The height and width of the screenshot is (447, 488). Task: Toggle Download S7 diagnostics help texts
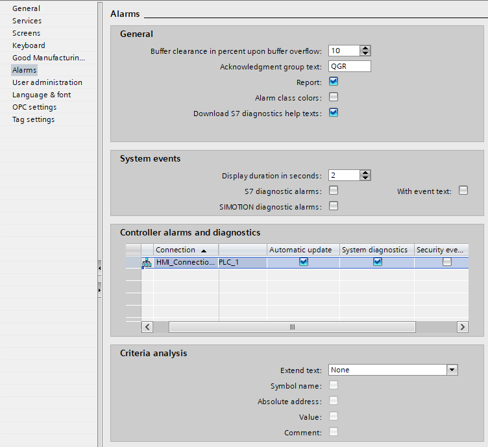pyautogui.click(x=334, y=112)
